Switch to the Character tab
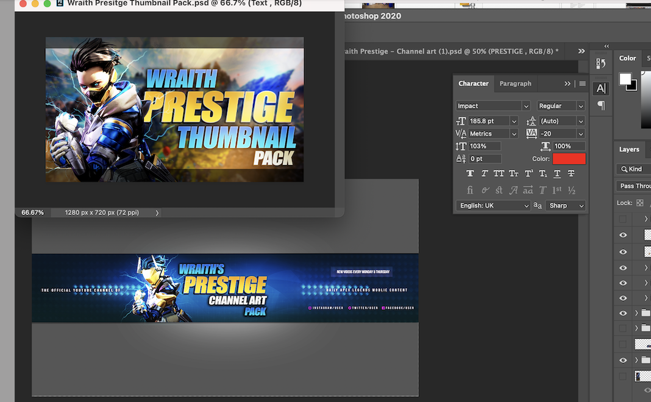 tap(473, 83)
